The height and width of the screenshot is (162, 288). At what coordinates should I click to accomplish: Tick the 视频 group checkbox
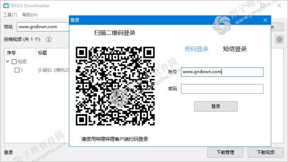pyautogui.click(x=14, y=61)
